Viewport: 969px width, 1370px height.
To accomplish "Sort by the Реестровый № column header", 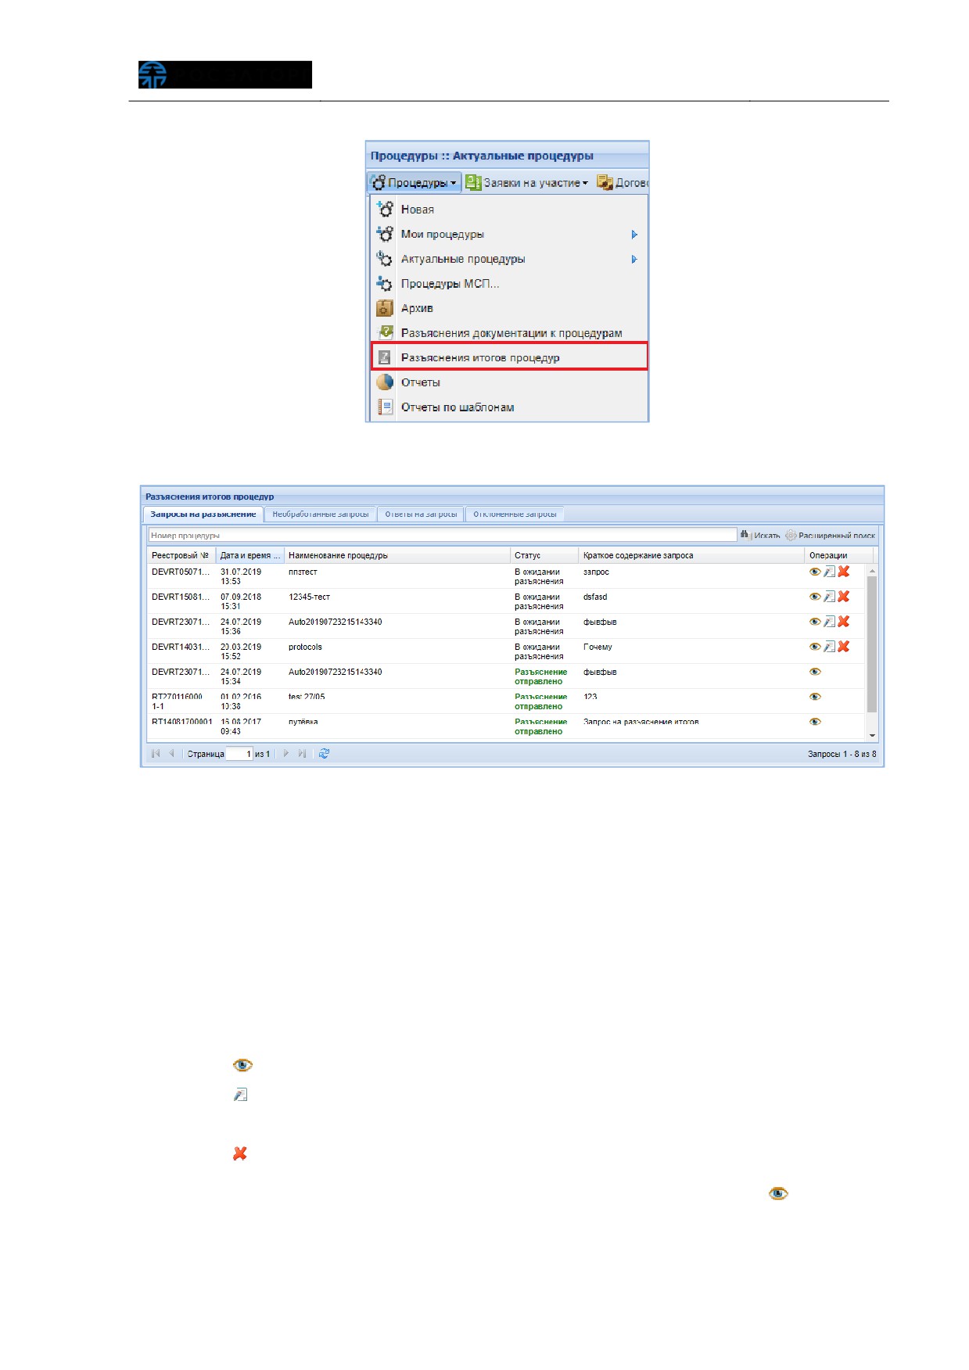I will [x=181, y=555].
